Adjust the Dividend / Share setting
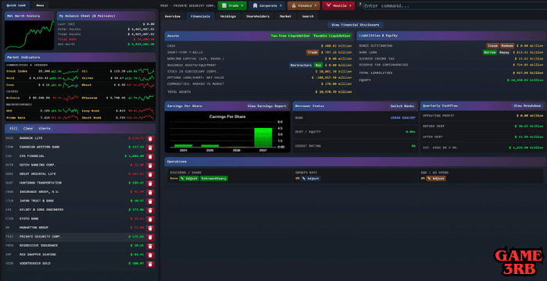547x281 pixels. 189,179
